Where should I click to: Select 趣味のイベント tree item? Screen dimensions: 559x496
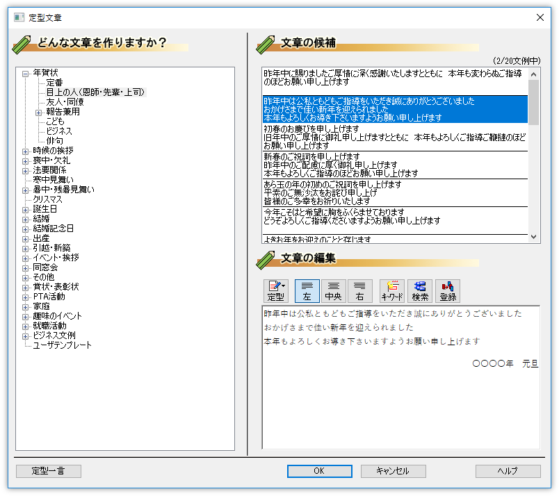point(58,315)
